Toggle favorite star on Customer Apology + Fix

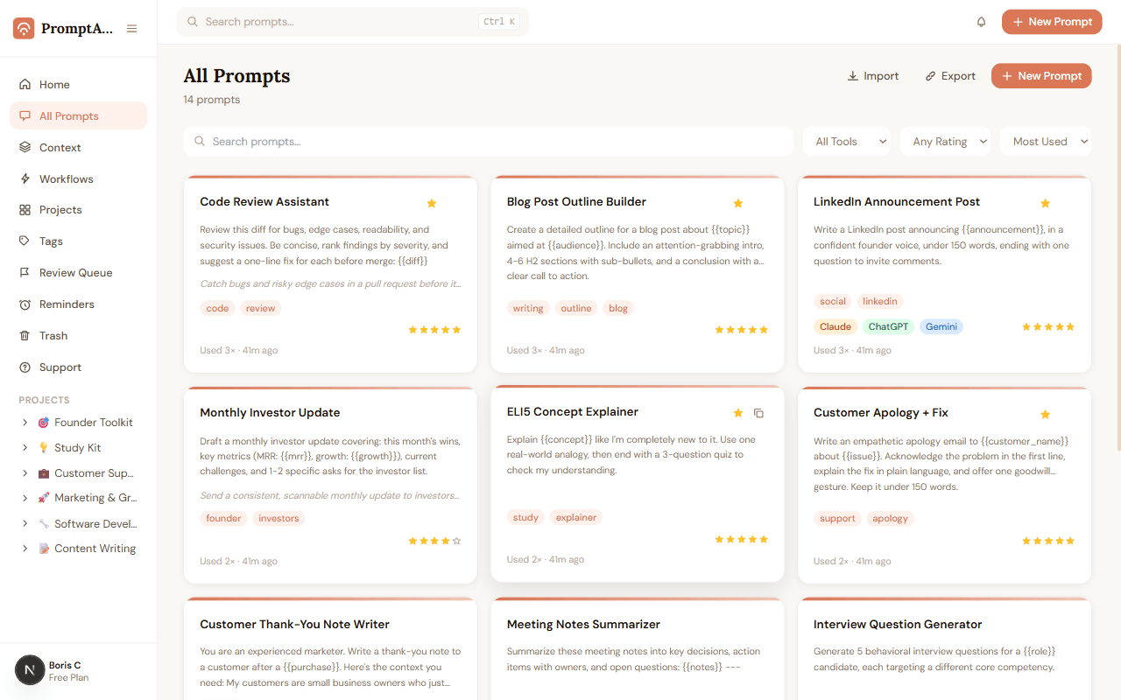click(1045, 414)
